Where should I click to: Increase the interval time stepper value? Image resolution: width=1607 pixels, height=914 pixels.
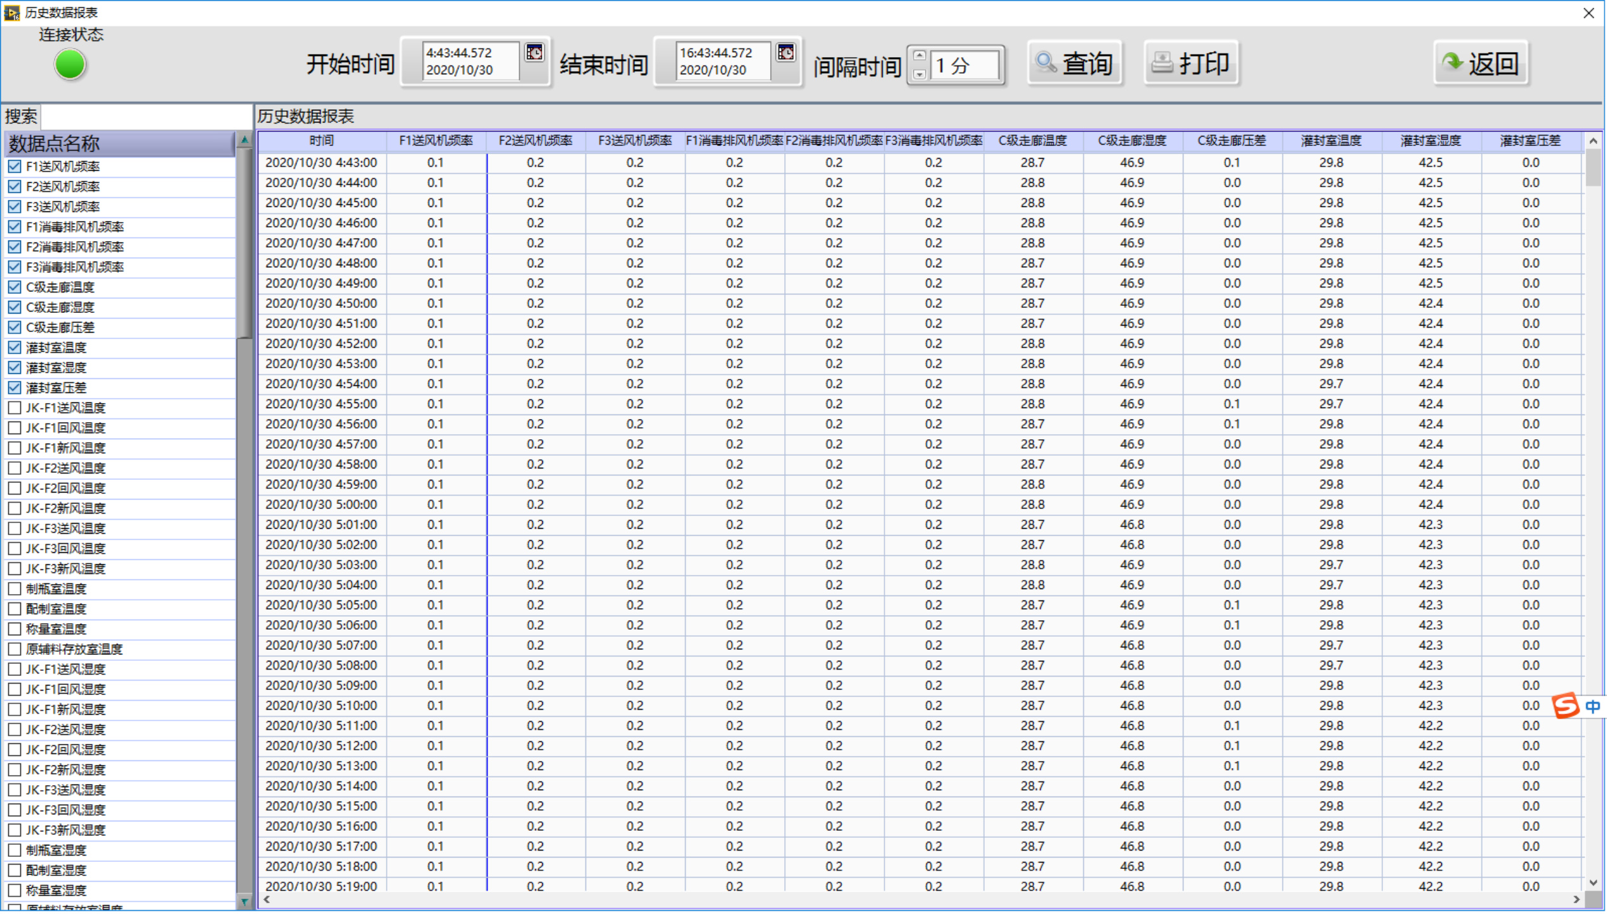click(919, 55)
